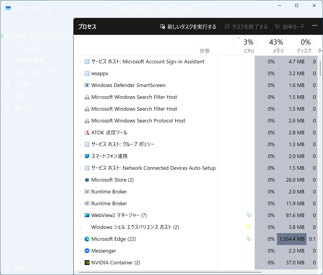Expand the NVIDIA Container (2) group
323x275 pixels.
[x=80, y=263]
